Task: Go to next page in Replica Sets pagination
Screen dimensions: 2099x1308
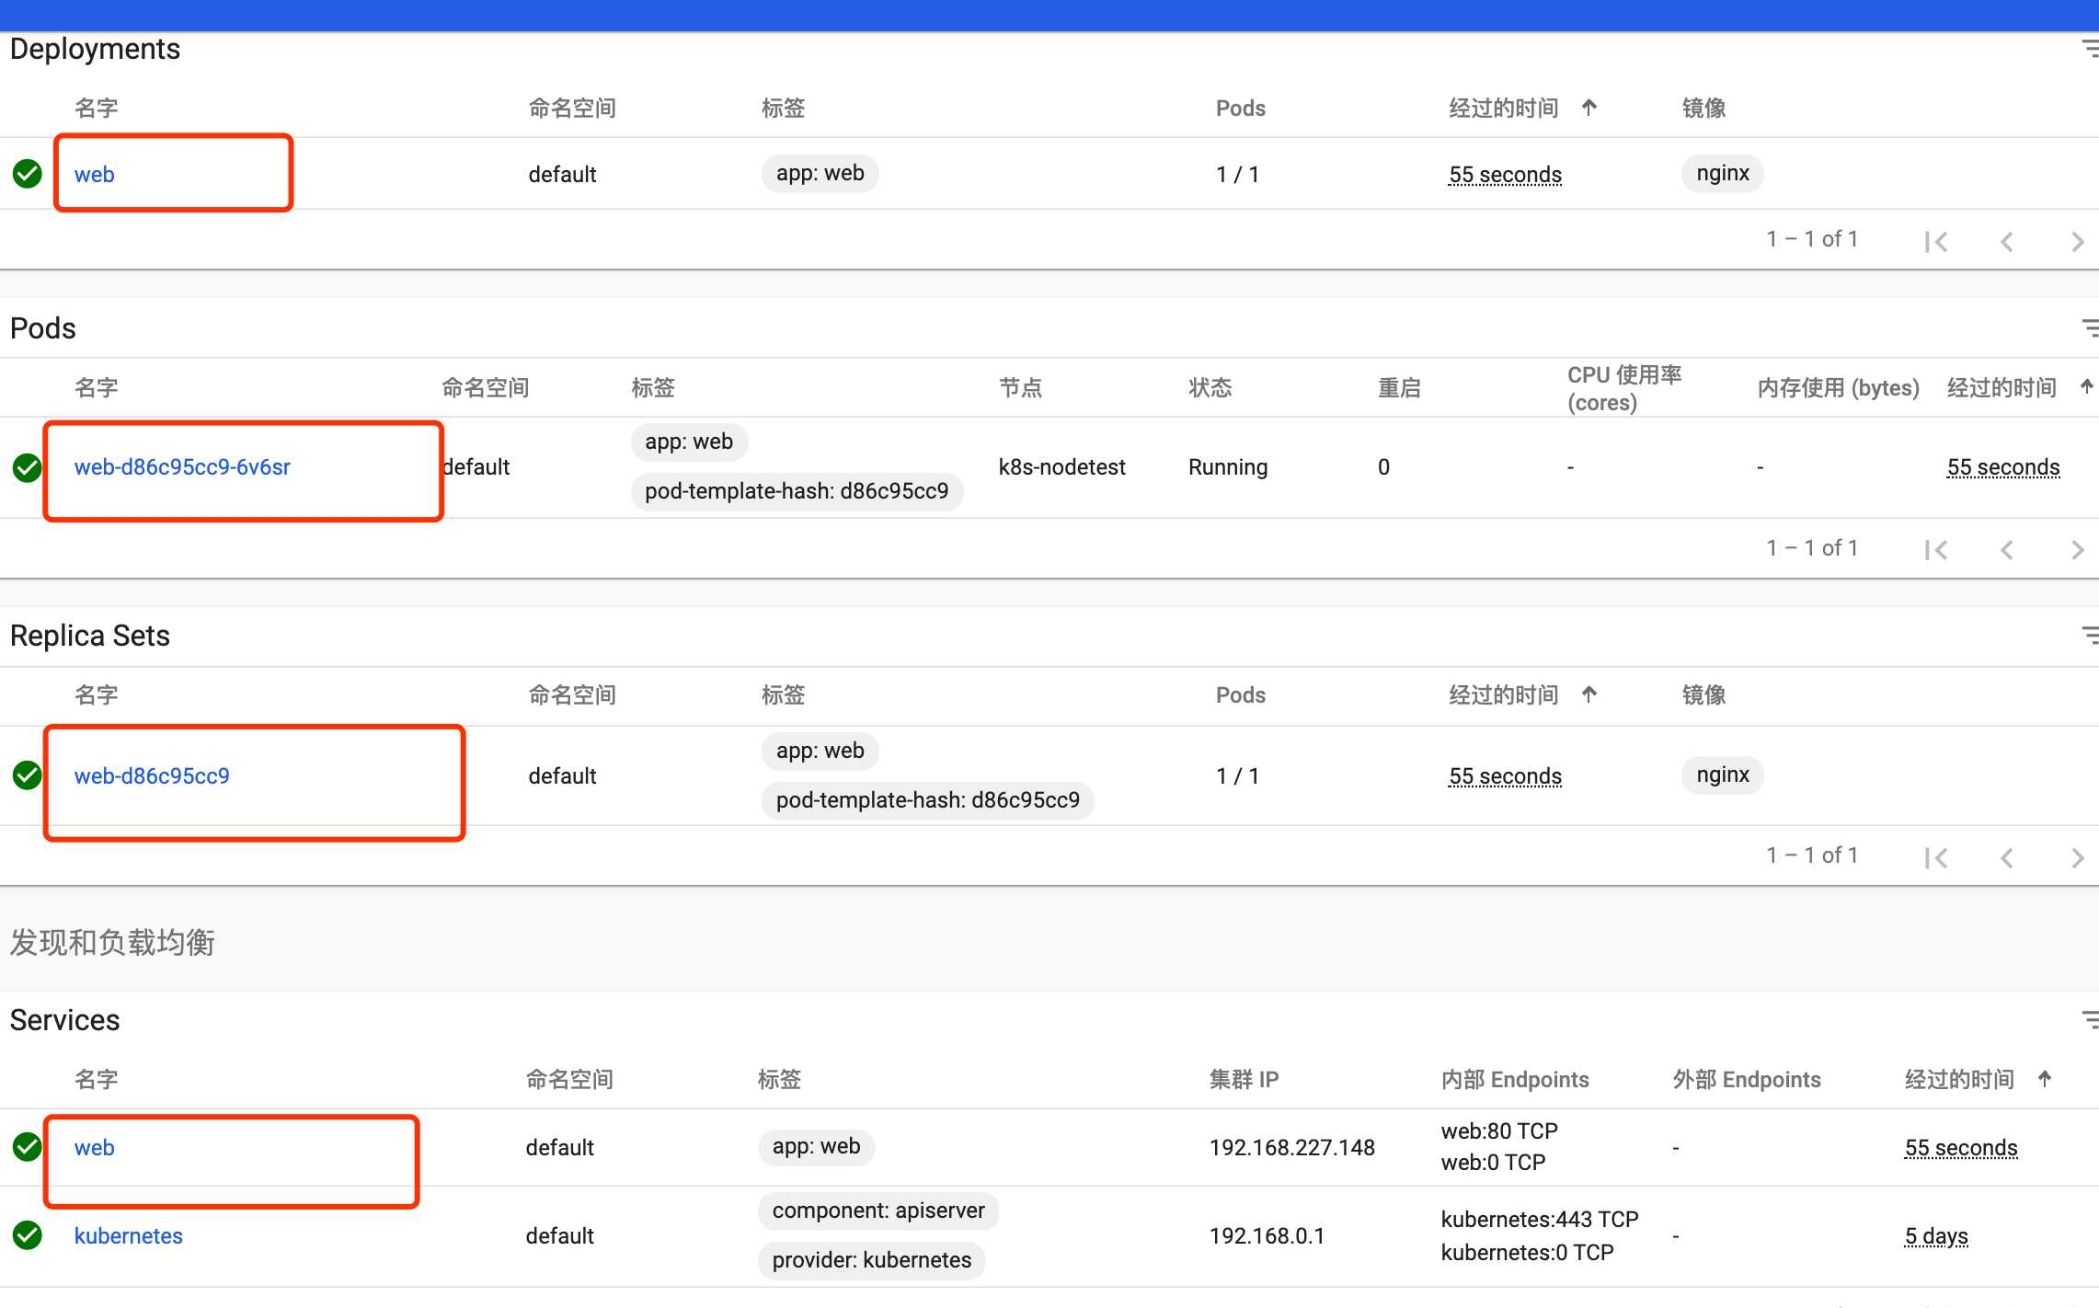Action: point(2077,858)
